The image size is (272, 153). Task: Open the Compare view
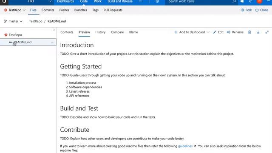117,32
